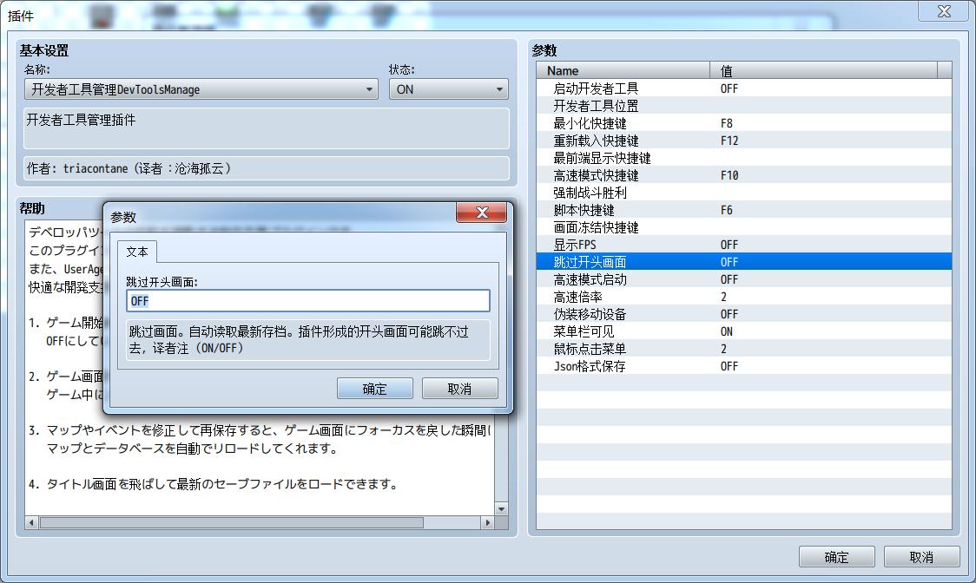Click the help panel horizontal scrollbar thumb
The width and height of the screenshot is (976, 583).
click(x=232, y=522)
